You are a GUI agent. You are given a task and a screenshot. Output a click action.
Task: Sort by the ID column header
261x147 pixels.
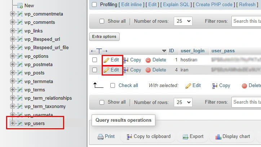point(172,51)
